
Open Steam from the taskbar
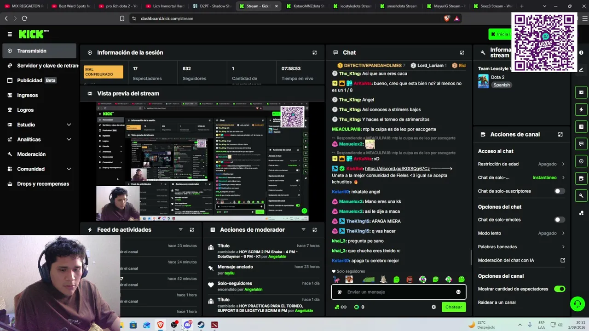[x=201, y=325]
